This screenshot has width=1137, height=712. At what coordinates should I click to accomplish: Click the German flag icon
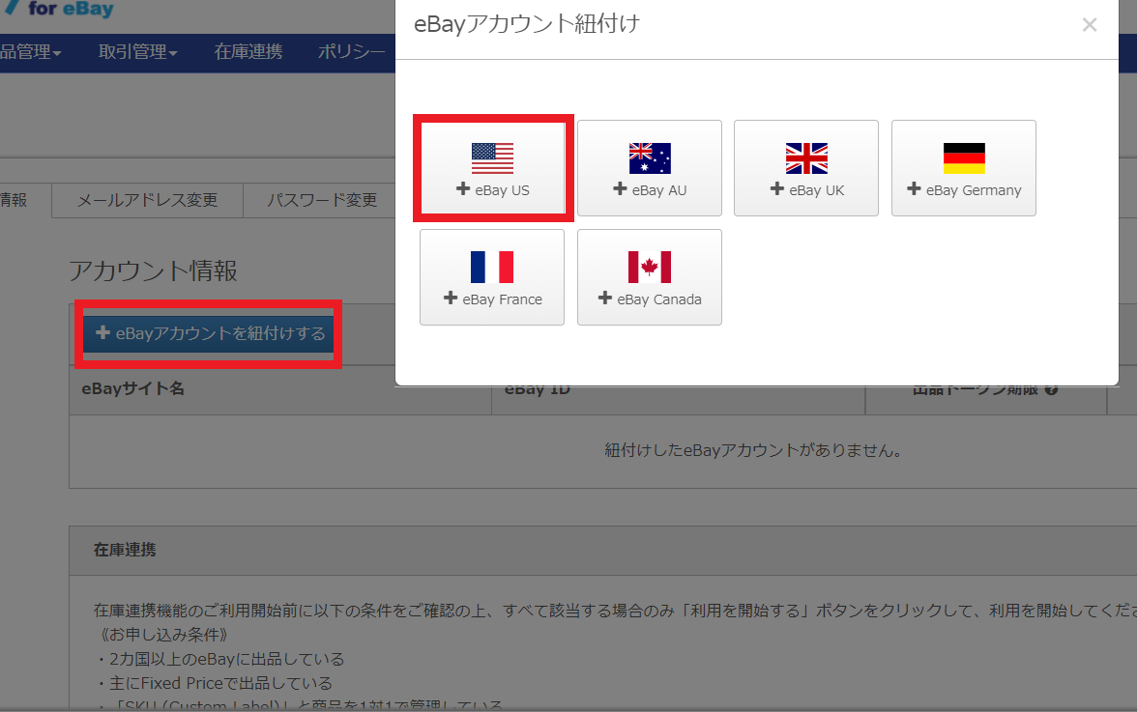point(964,158)
